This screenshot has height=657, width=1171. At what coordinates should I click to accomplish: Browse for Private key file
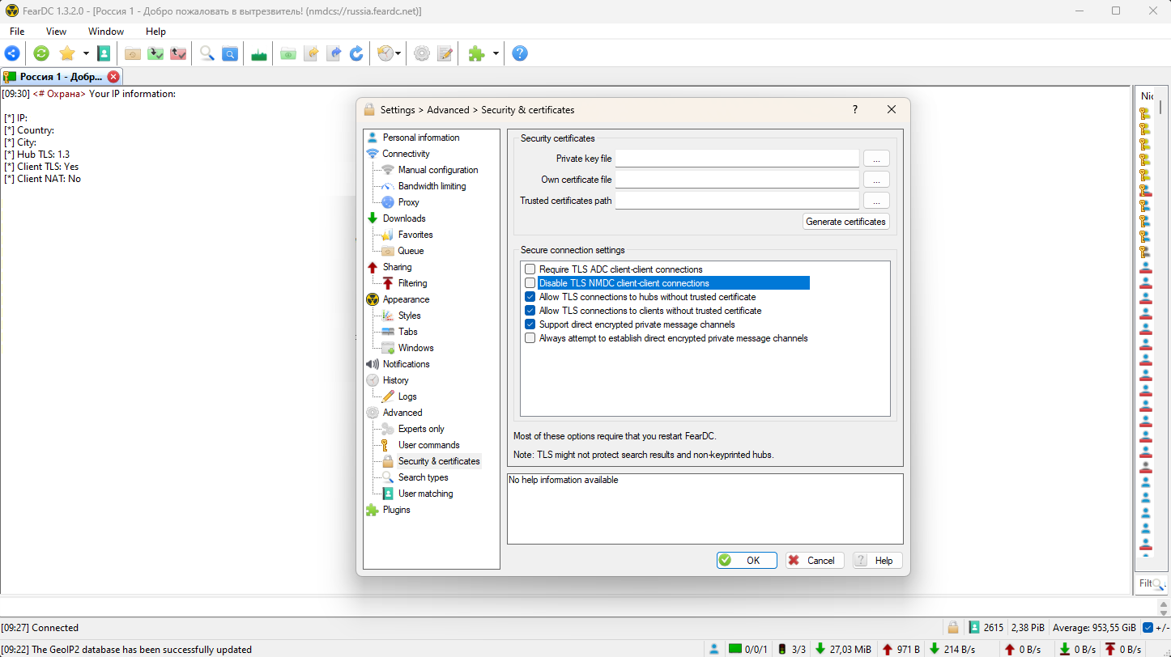click(876, 159)
